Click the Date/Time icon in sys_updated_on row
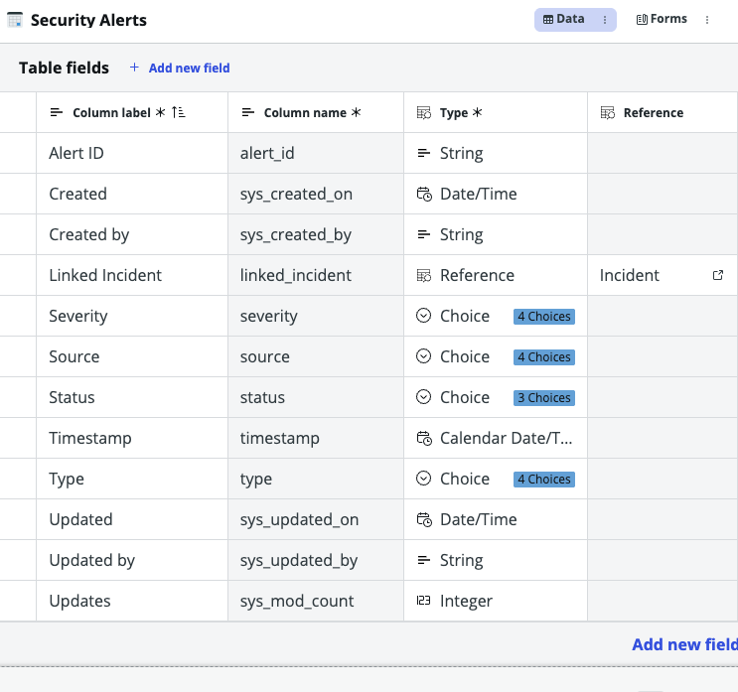Image resolution: width=738 pixels, height=692 pixels. click(424, 519)
